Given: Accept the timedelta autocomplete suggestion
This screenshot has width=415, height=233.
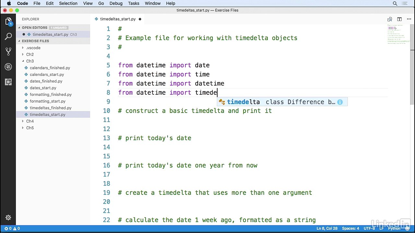Looking at the screenshot, I should click(x=282, y=102).
